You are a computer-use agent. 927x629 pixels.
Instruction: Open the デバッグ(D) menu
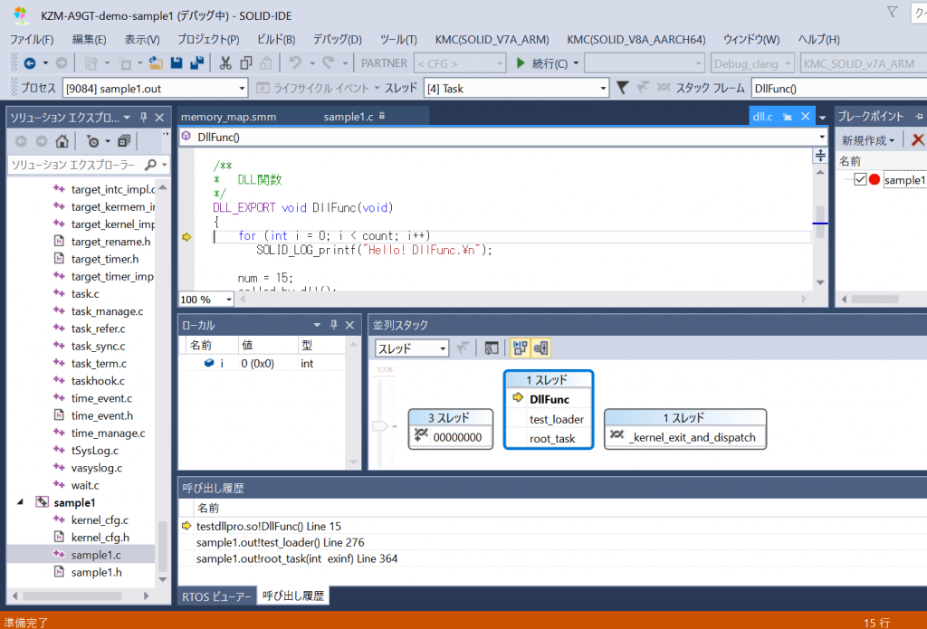pyautogui.click(x=337, y=40)
